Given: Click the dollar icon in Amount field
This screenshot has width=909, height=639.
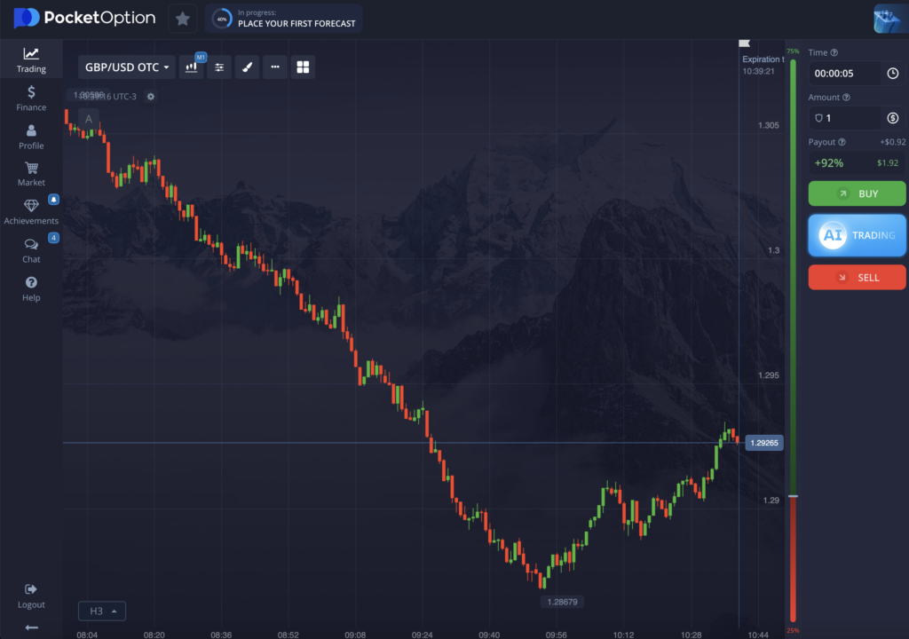Looking at the screenshot, I should tap(892, 118).
